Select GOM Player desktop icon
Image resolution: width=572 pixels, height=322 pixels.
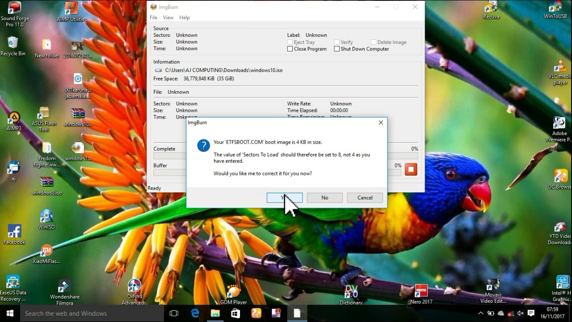233,295
